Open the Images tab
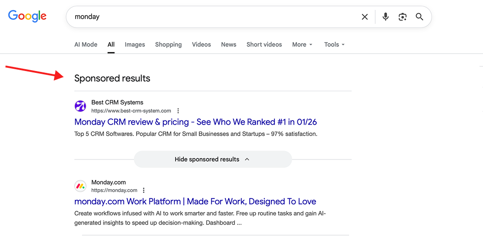The width and height of the screenshot is (483, 236). point(135,44)
